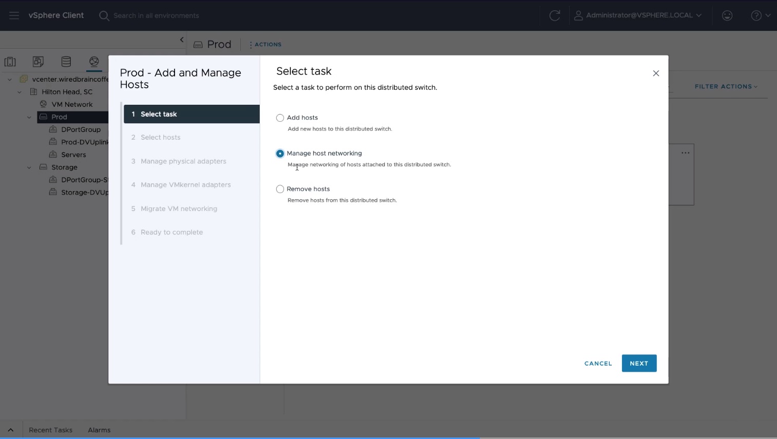
Task: Open Hosts and Clusters inventory view
Action: point(10,62)
